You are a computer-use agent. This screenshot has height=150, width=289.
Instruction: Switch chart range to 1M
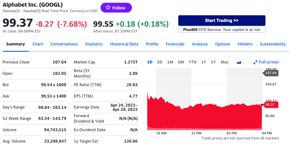(x=170, y=62)
